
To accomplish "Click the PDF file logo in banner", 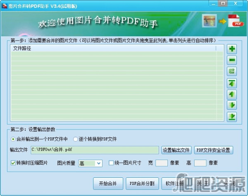I will (236, 21).
